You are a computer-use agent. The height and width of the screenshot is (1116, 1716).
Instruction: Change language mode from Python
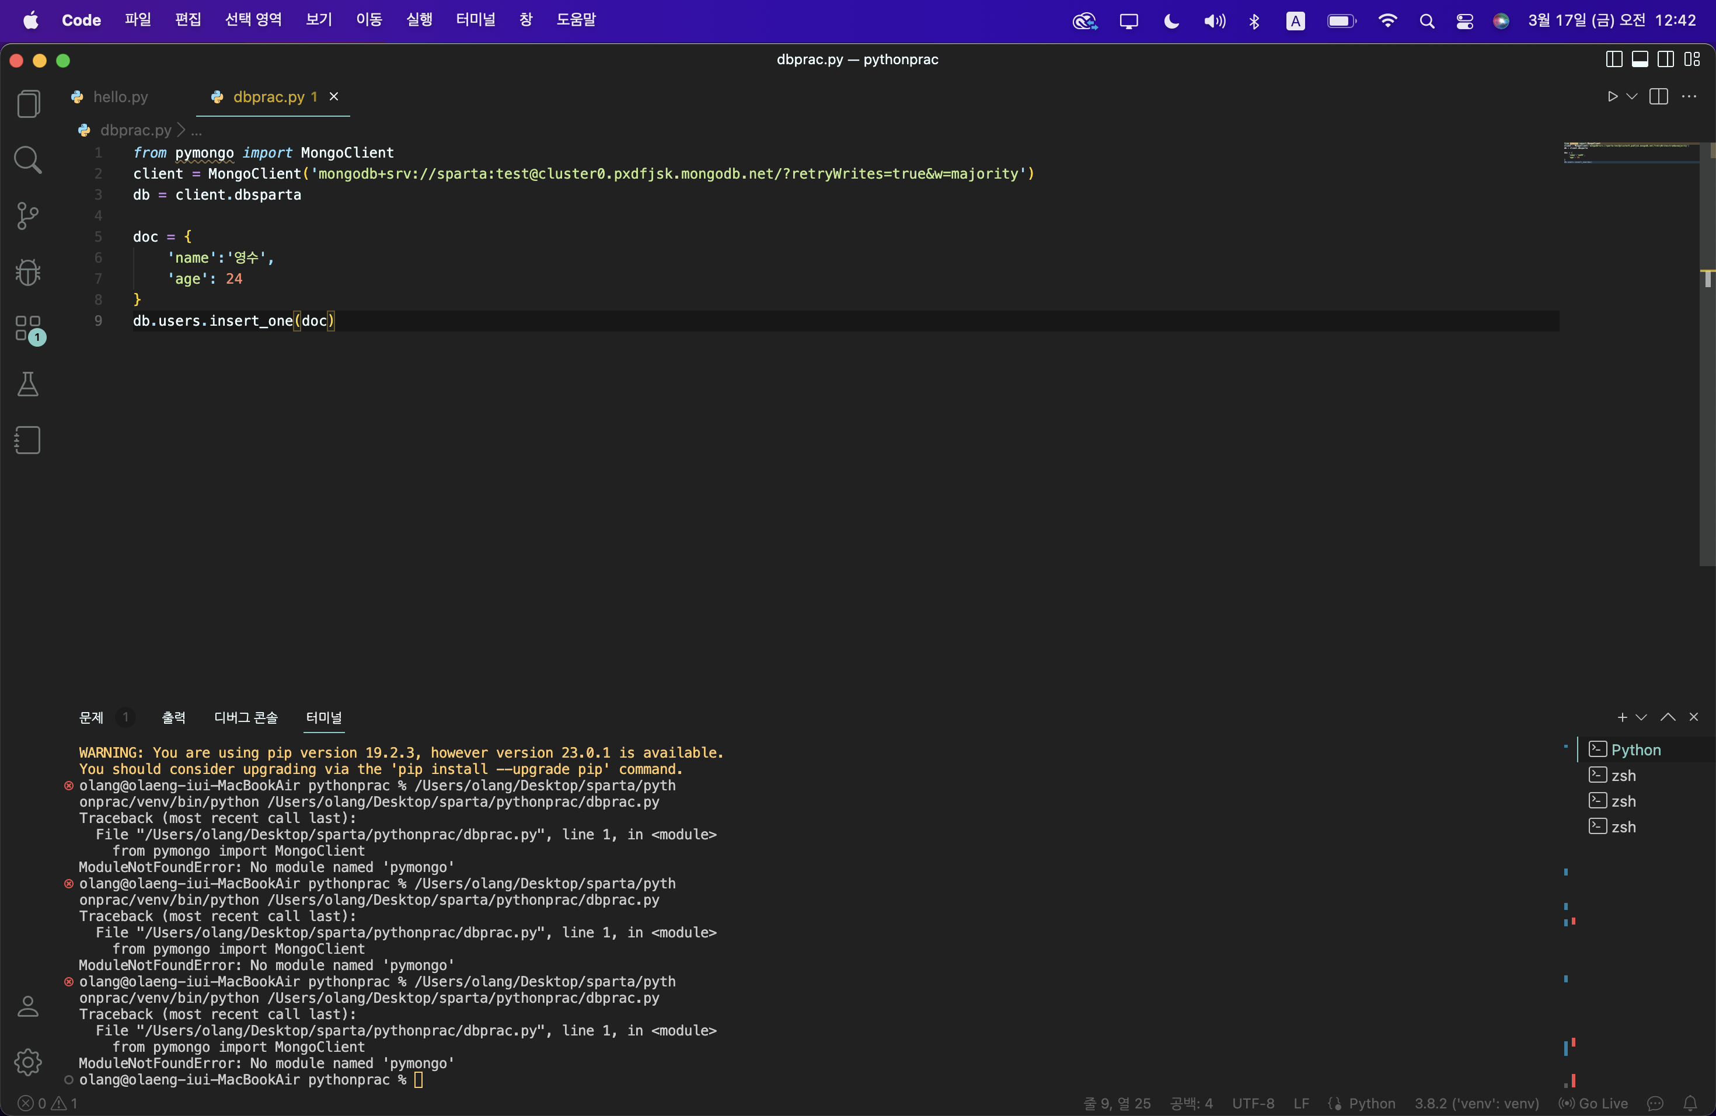click(1372, 1103)
